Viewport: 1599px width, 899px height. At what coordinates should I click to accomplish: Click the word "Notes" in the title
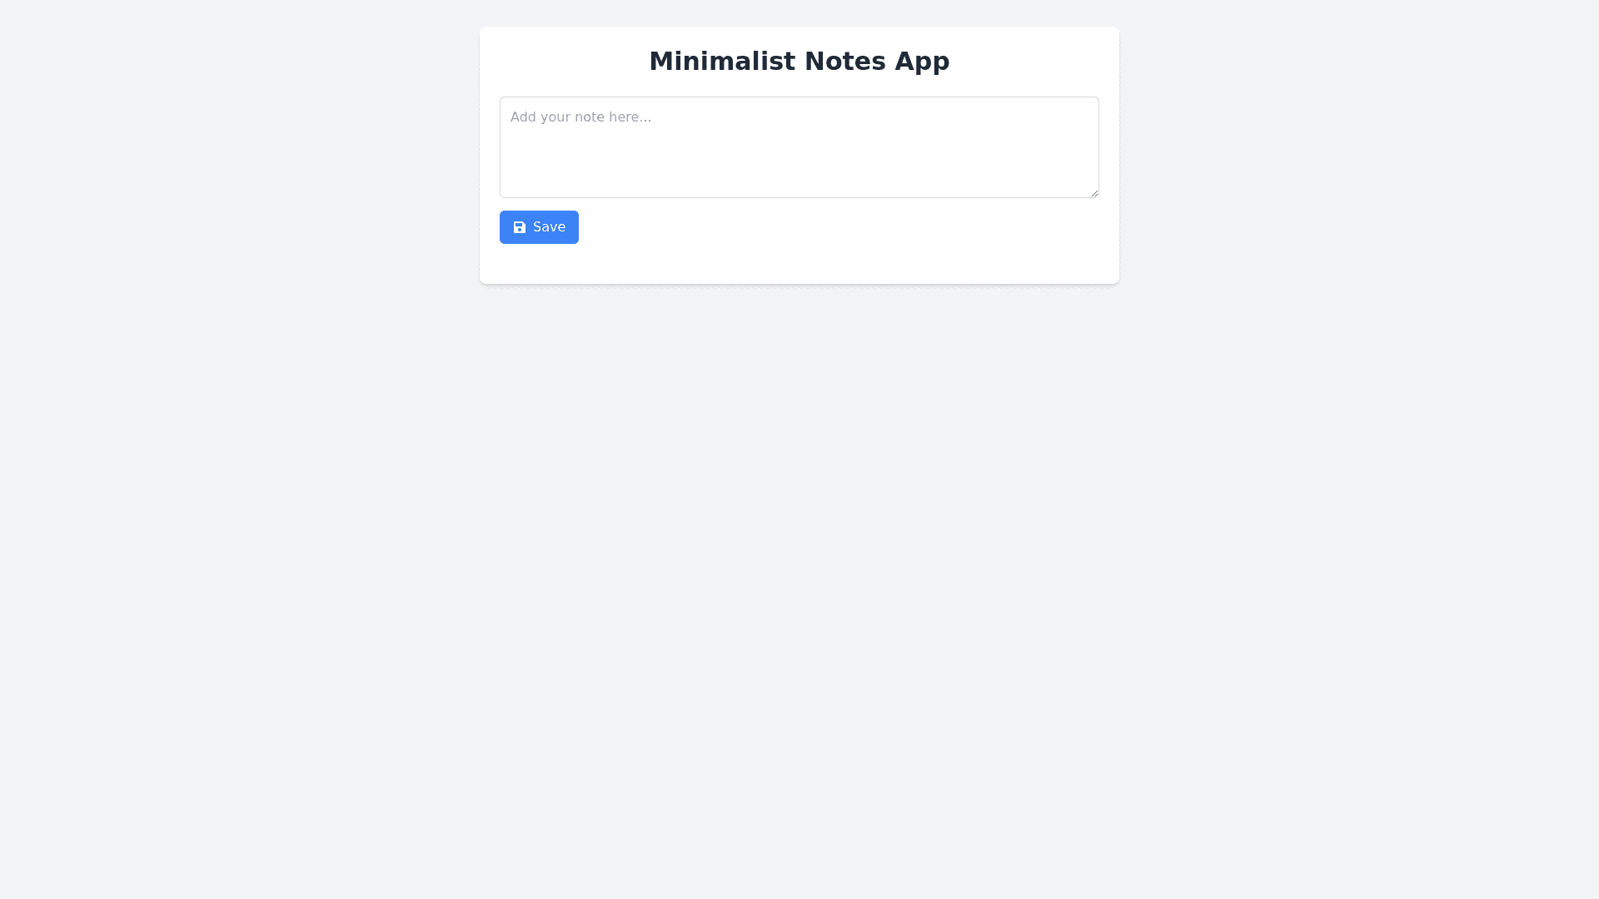(x=844, y=61)
